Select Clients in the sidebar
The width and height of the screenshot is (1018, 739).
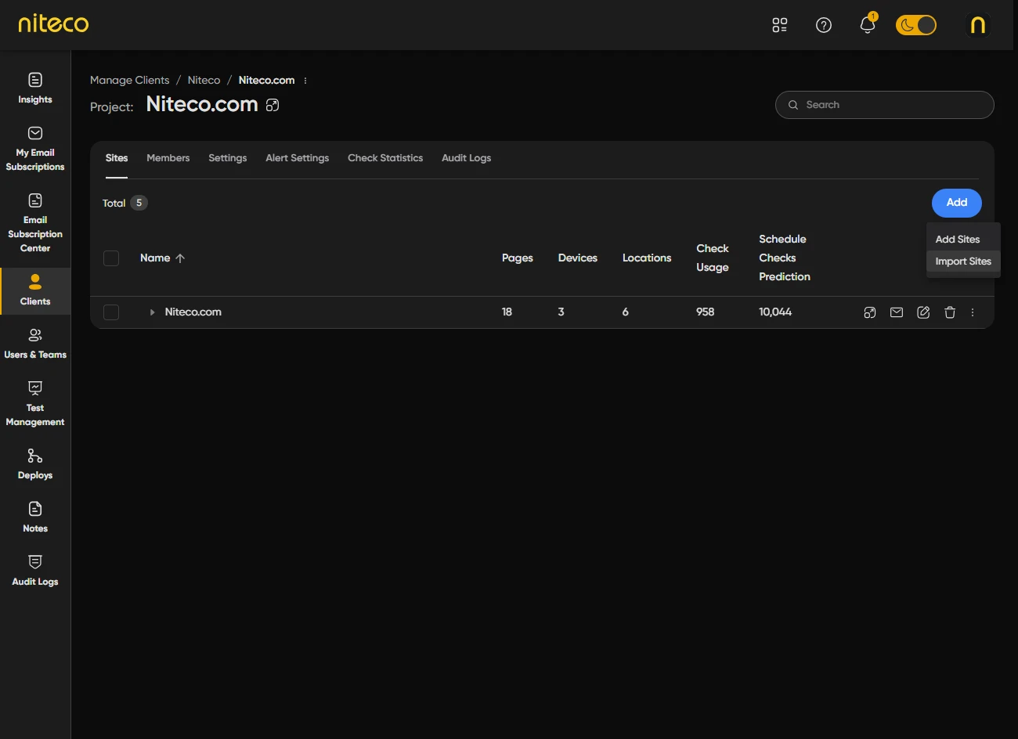coord(35,290)
